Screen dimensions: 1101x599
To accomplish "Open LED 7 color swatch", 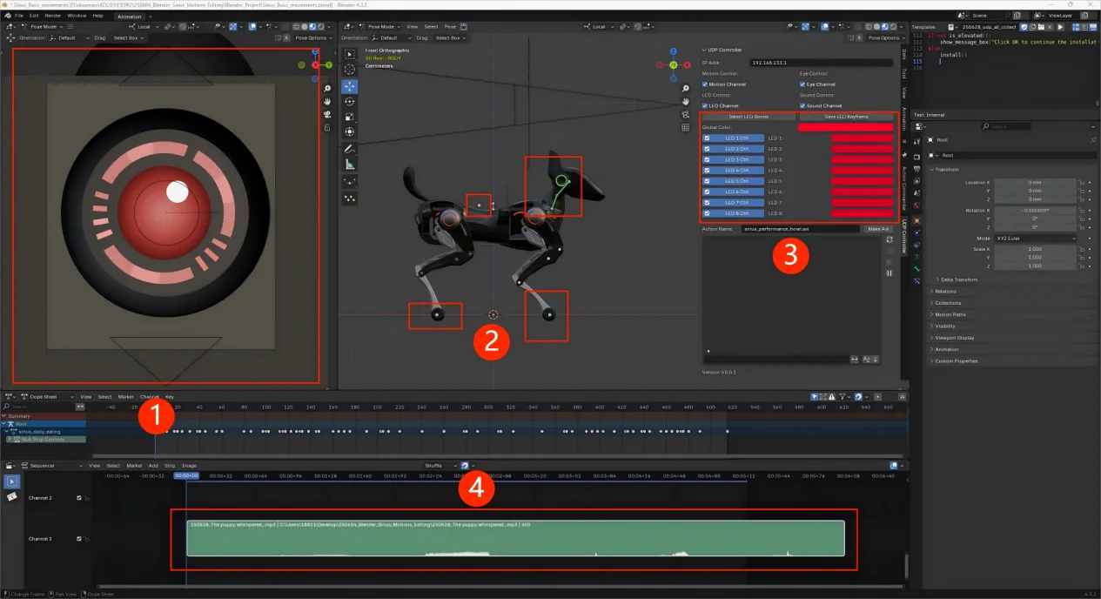I will coord(862,203).
